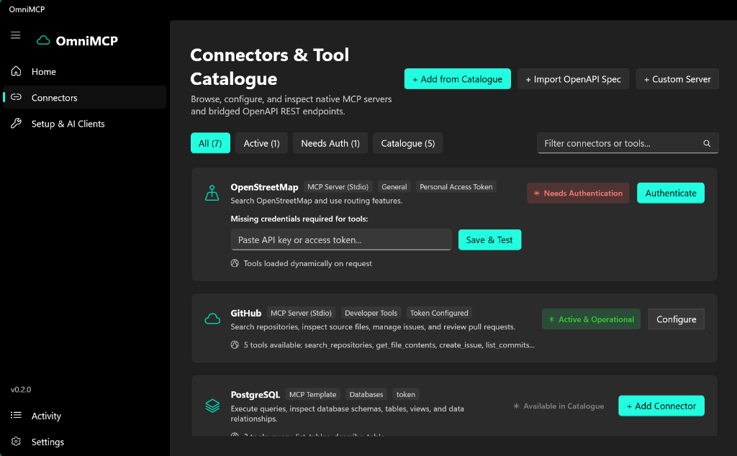Click the Home house icon
Image resolution: width=737 pixels, height=456 pixels.
(x=16, y=71)
